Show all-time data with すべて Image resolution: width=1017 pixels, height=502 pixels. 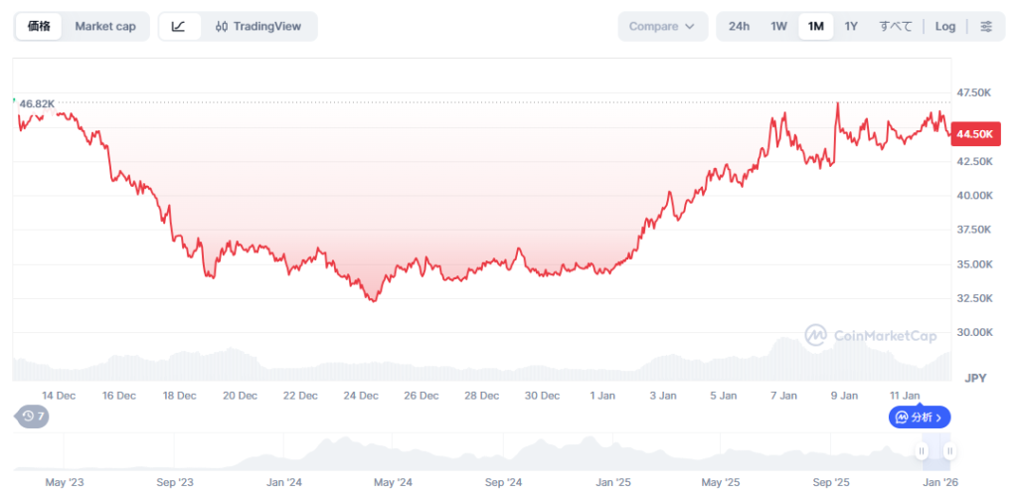(895, 27)
